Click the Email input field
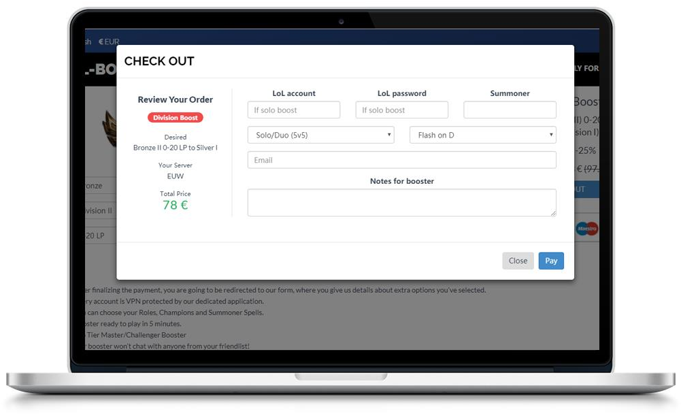The image size is (681, 414). pos(401,160)
